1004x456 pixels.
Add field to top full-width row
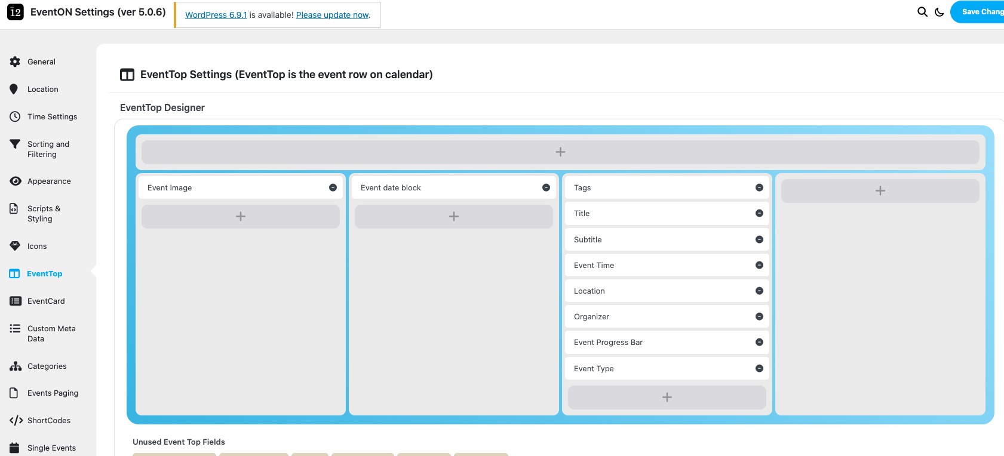[560, 152]
